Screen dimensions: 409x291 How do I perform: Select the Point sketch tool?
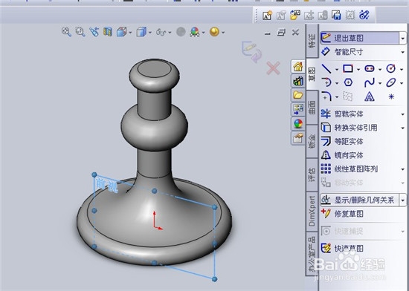click(x=391, y=97)
